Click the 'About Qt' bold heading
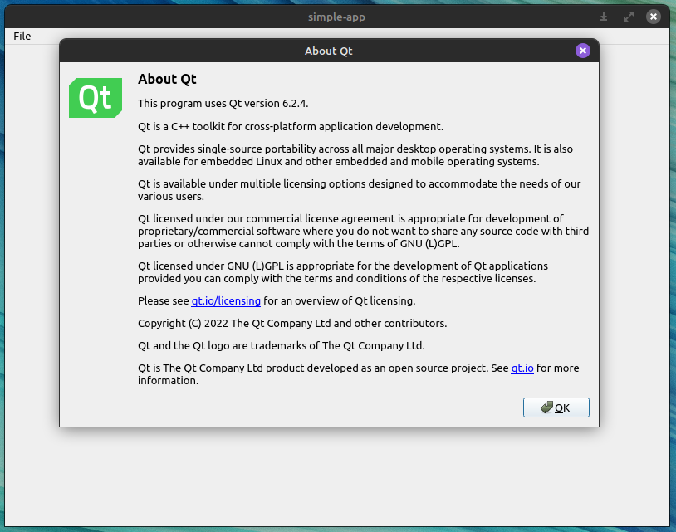 point(167,80)
